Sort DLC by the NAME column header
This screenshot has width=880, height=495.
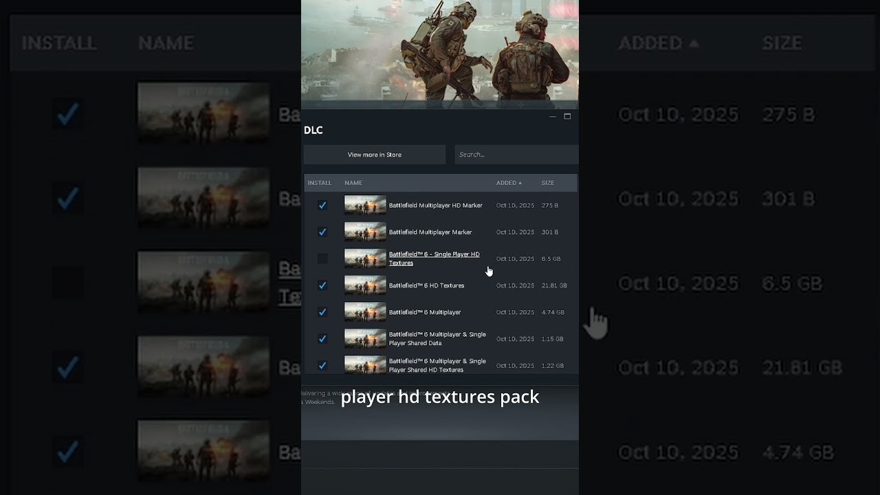pos(353,183)
